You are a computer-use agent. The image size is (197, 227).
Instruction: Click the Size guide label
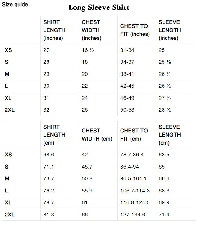[x=15, y=5]
